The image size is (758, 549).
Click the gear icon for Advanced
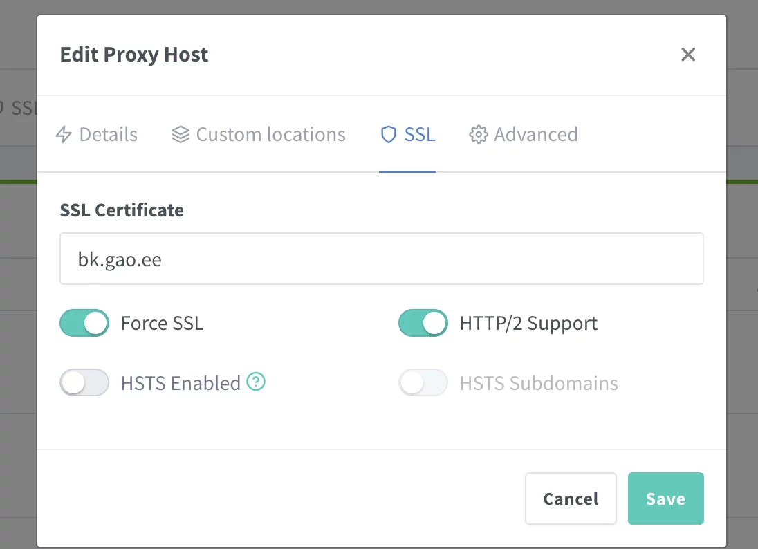coord(478,134)
